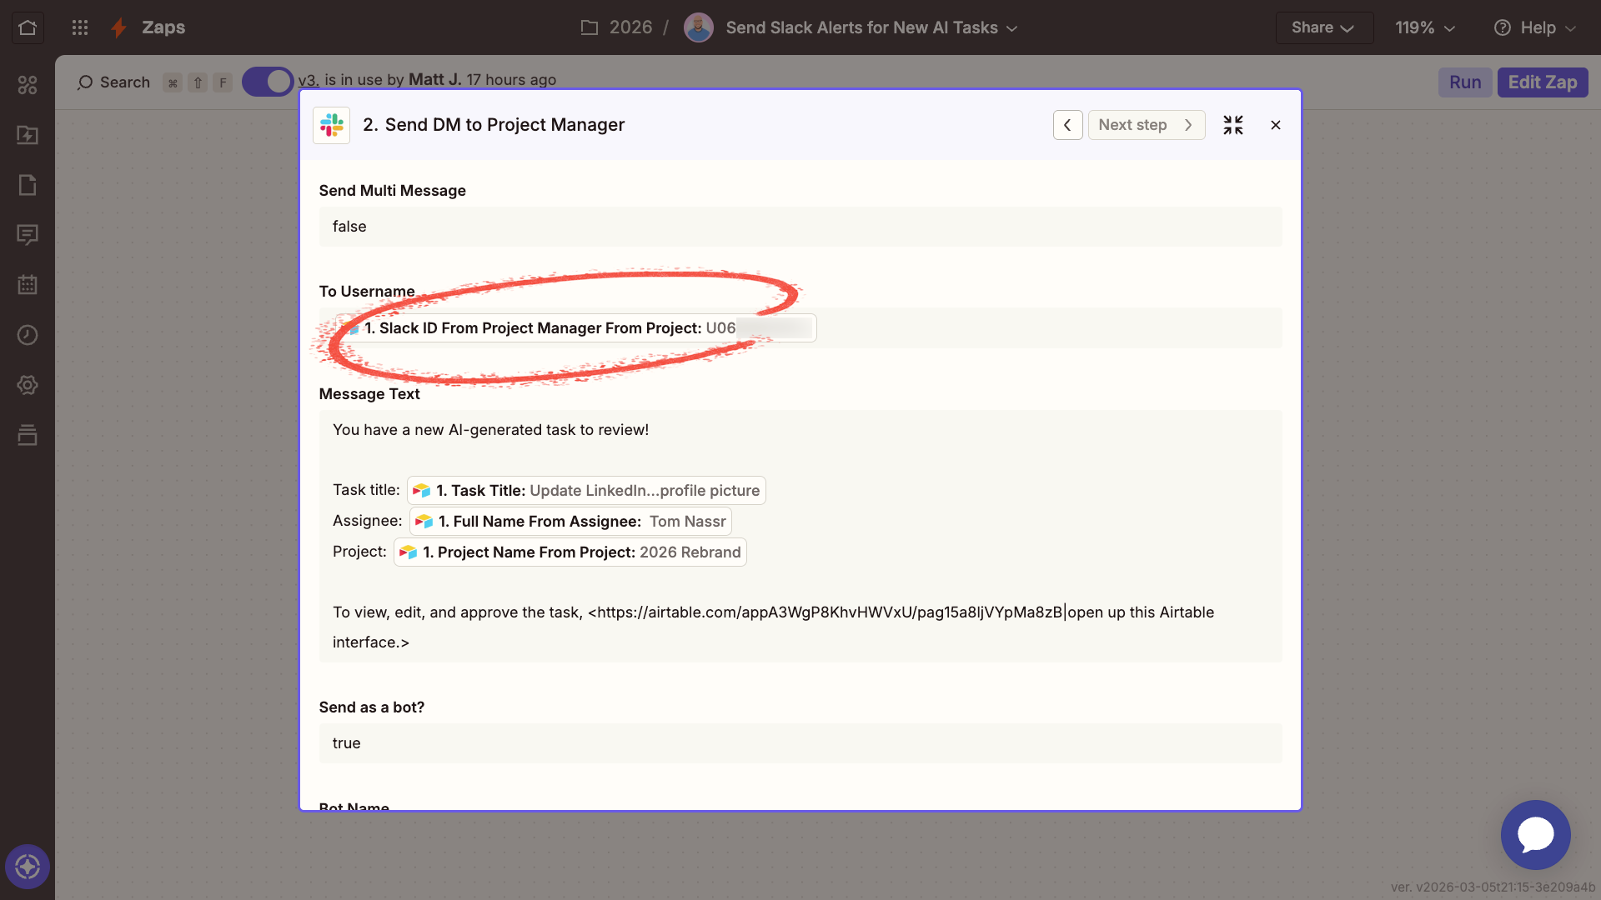The width and height of the screenshot is (1601, 900).
Task: Open the Zap history clock icon
Action: (x=28, y=335)
